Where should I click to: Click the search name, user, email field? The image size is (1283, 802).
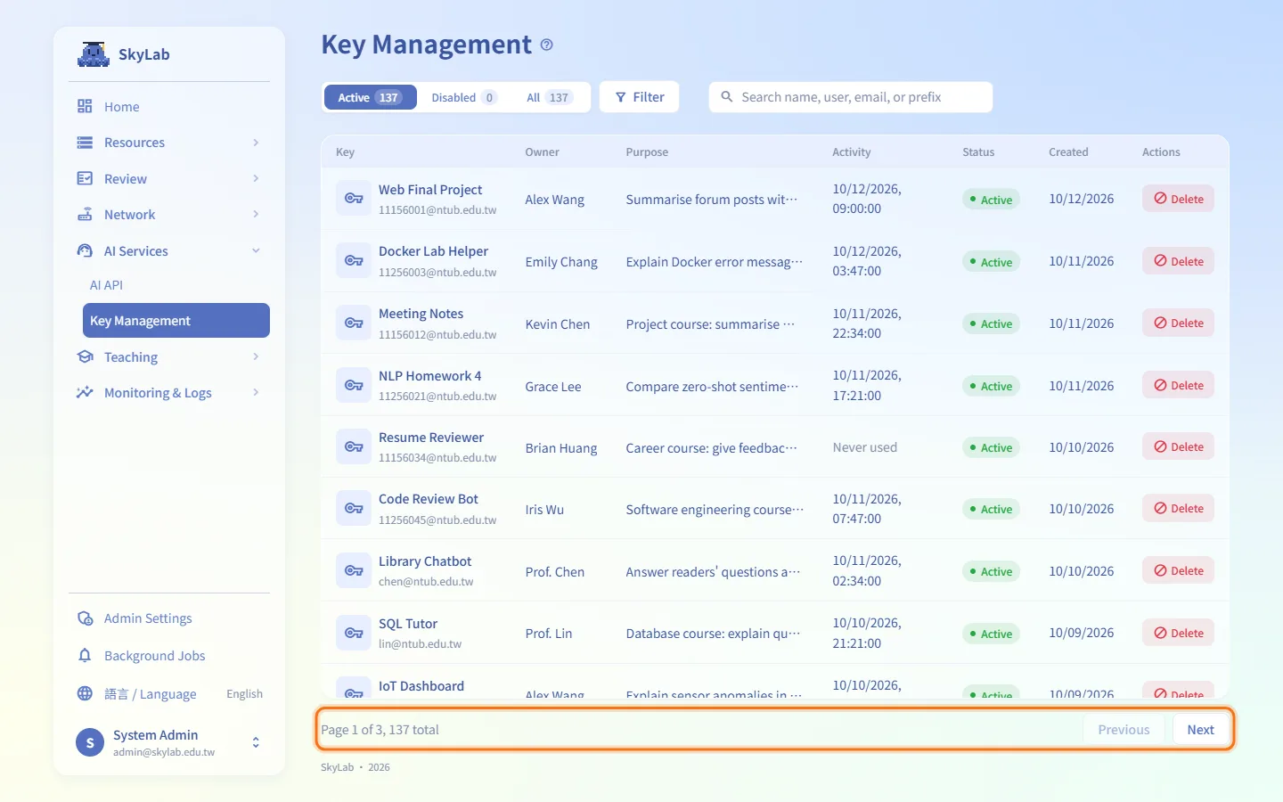tap(851, 97)
